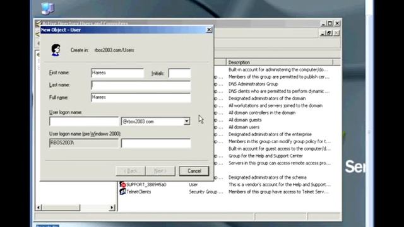Click the user avatar icon in dialog
Image resolution: width=404 pixels, height=227 pixels.
click(x=56, y=50)
